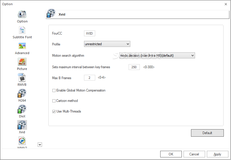The height and width of the screenshot is (160, 231).
Task: Disable Use Multi-Threads checkbox
Action: tap(54, 112)
